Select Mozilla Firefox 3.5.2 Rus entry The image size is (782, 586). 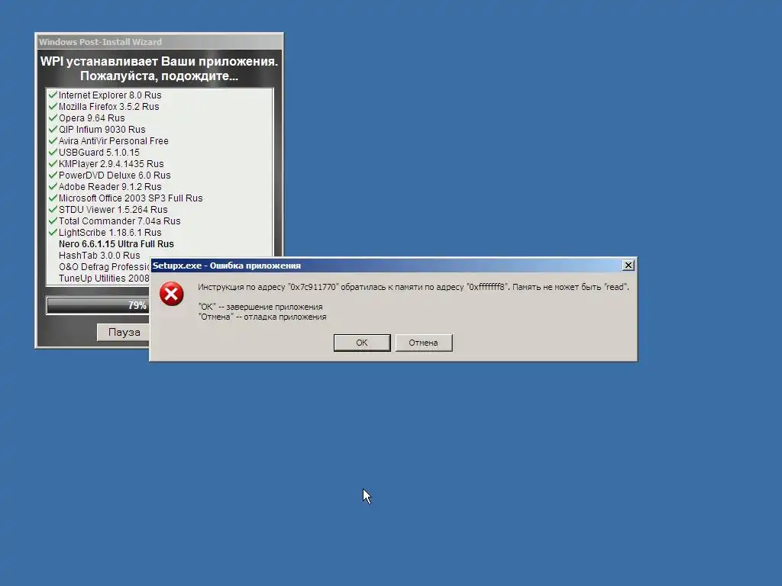pyautogui.click(x=108, y=107)
